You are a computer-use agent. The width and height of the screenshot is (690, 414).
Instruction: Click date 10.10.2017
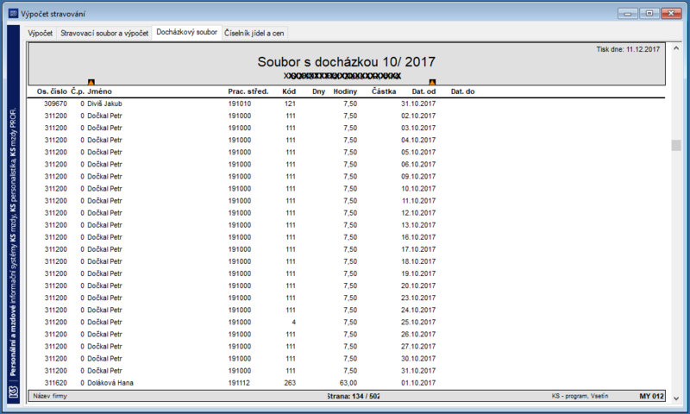point(418,188)
